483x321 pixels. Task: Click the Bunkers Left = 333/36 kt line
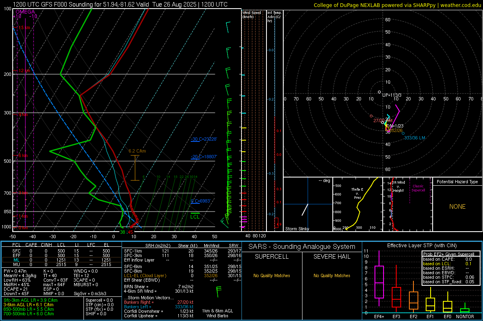coord(159,307)
